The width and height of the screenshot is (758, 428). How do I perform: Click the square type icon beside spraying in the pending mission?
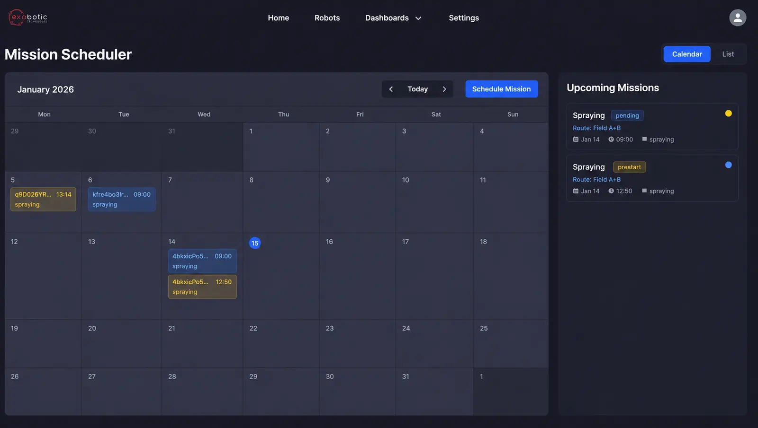click(644, 139)
